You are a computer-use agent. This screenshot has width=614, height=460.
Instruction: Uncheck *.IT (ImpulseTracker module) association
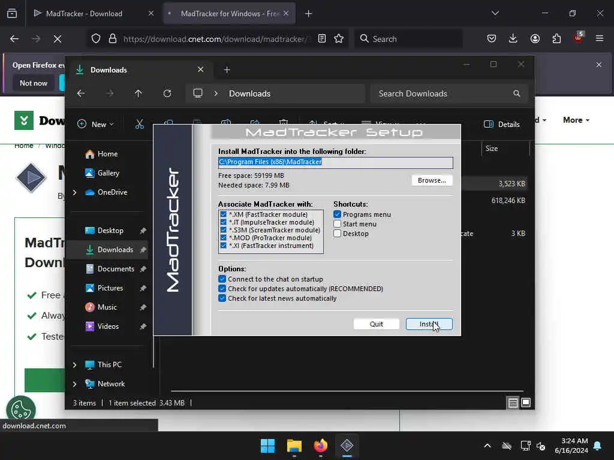223,222
